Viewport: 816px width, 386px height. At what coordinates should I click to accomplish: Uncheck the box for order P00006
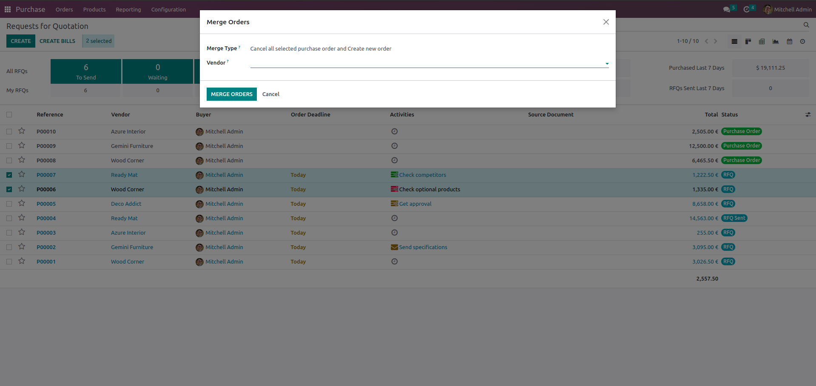point(9,189)
